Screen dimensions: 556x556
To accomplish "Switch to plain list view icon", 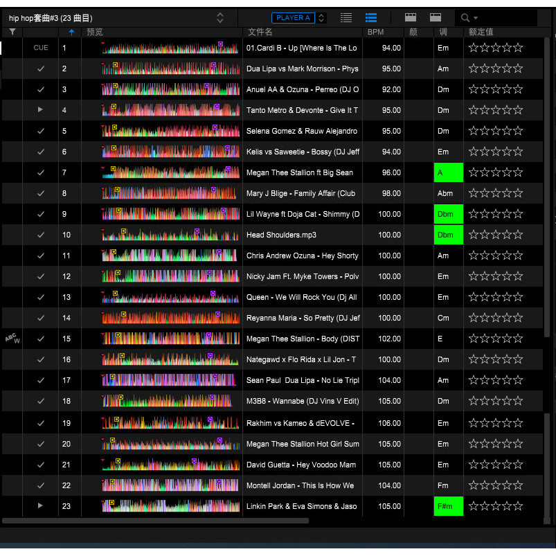I will pos(346,18).
